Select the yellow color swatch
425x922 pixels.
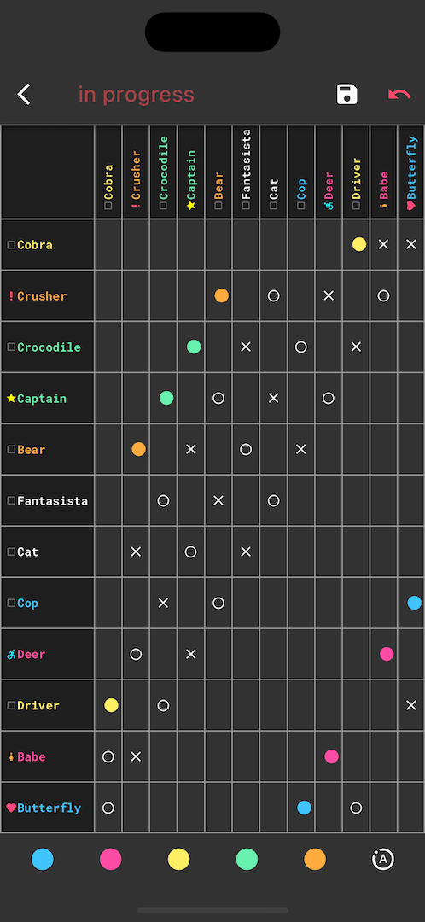click(178, 859)
